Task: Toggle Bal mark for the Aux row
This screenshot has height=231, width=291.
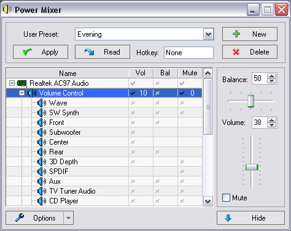Action: 157,181
